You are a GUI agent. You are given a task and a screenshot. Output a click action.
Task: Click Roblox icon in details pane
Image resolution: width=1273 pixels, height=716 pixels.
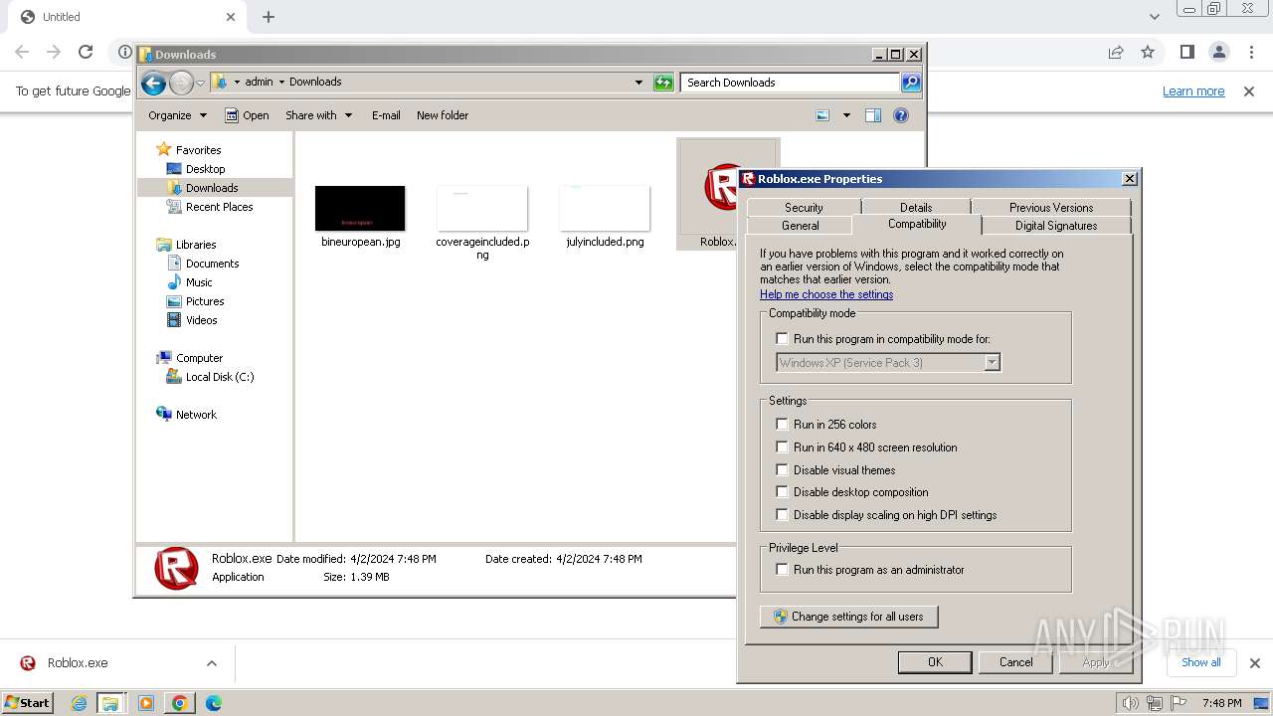coord(176,569)
